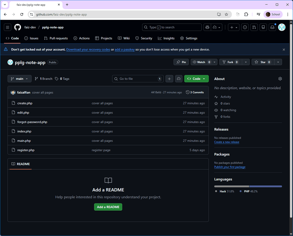293x236 pixels.
Task: Click the add file plus icon
Action: (x=169, y=79)
